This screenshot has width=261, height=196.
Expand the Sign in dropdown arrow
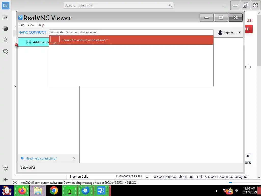239,32
